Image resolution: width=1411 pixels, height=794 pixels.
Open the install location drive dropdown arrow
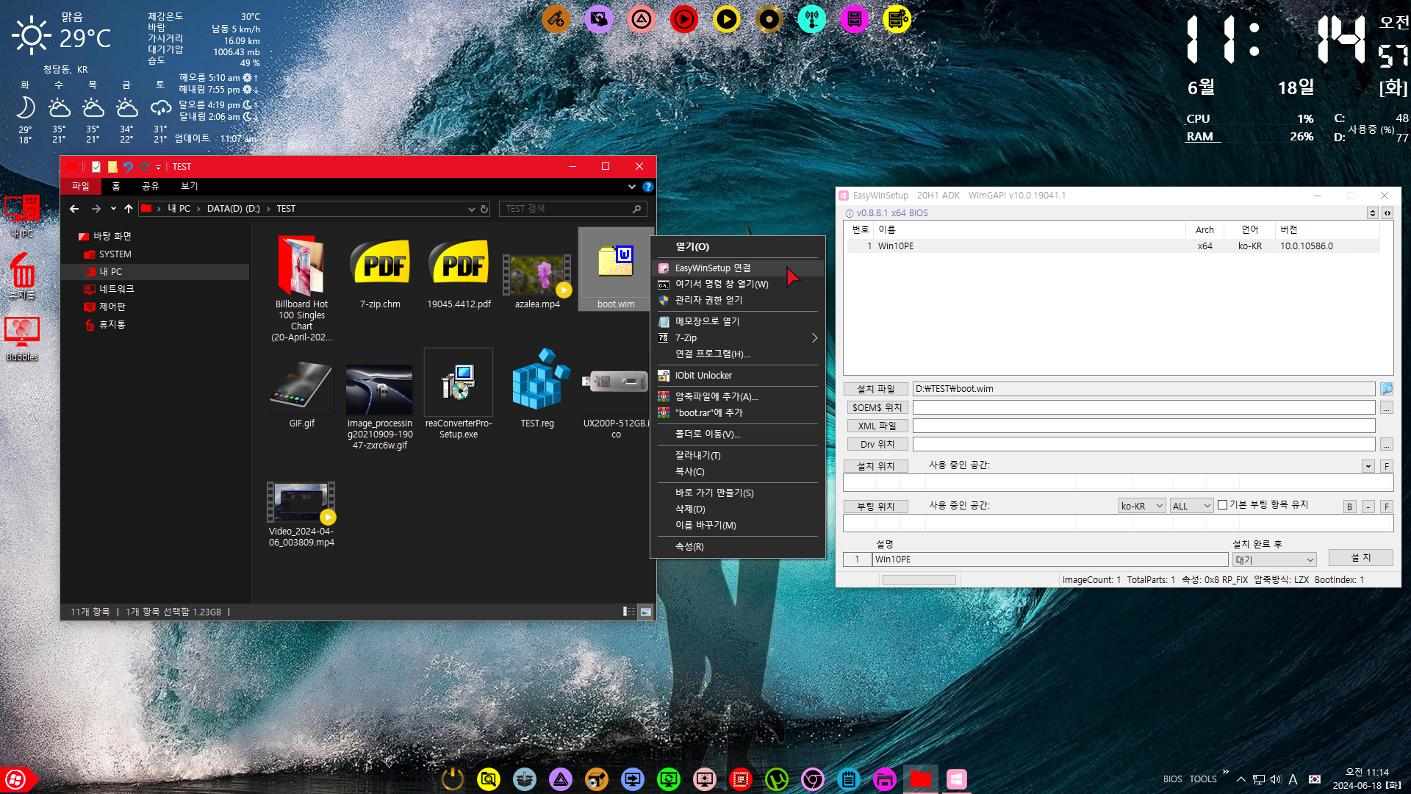[1368, 466]
